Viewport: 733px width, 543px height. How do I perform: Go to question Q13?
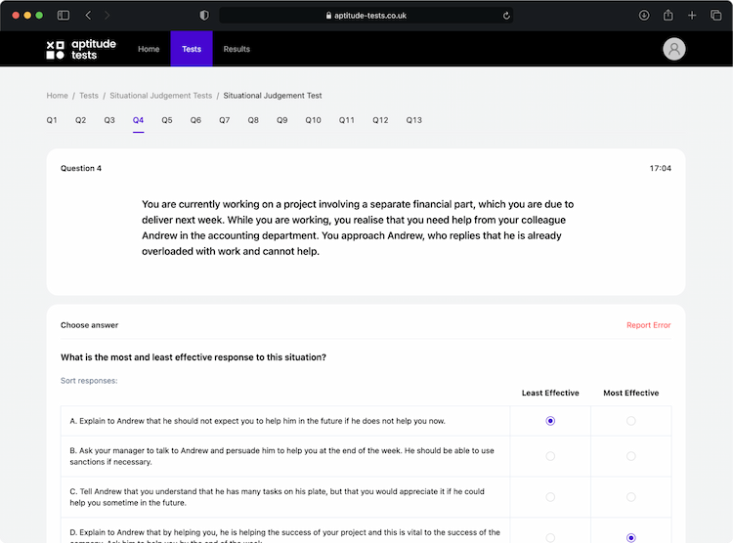(x=413, y=120)
